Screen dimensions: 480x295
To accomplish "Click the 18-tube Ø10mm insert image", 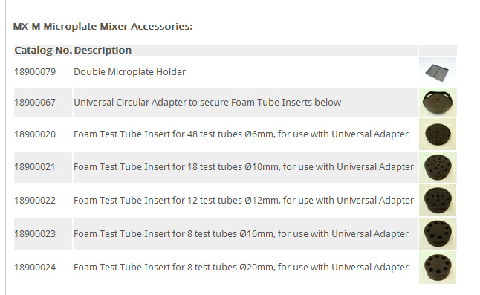I will coord(438,167).
